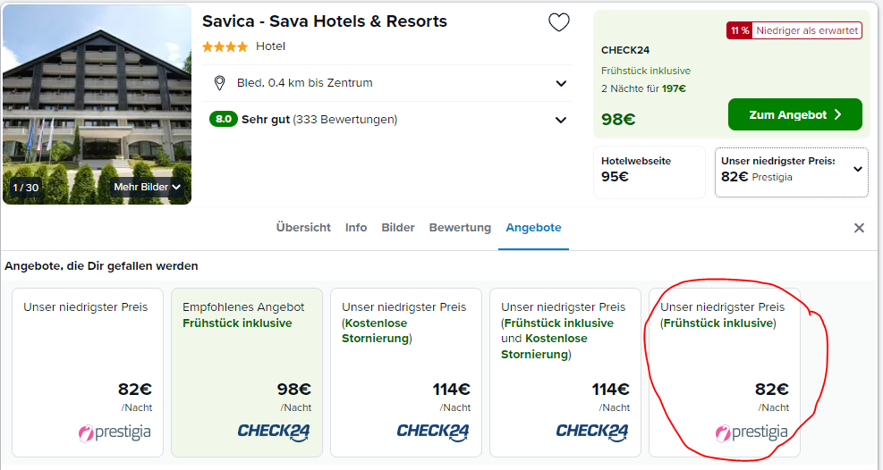Click the Prestigia logo in circled breakfast offer
The image size is (883, 470).
pos(751,432)
